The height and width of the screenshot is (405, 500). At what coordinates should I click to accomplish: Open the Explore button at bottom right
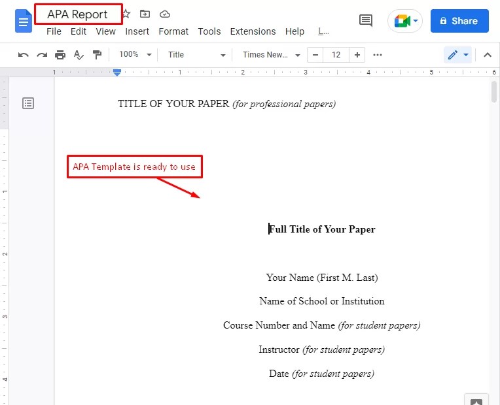[x=476, y=400]
